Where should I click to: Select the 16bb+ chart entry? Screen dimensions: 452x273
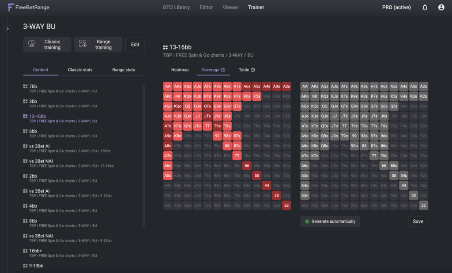coord(36,250)
